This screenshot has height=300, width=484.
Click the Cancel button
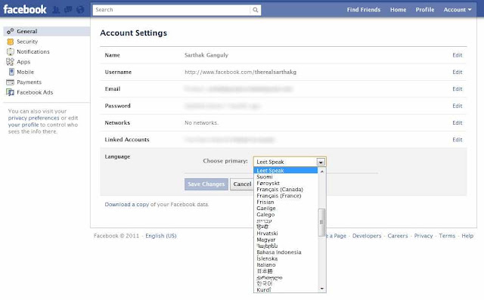coord(242,184)
